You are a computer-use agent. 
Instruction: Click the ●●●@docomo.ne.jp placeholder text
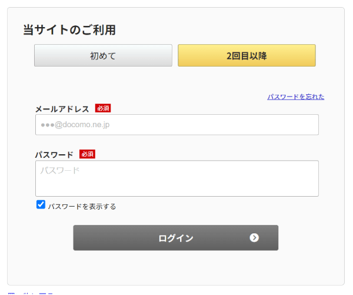[75, 125]
